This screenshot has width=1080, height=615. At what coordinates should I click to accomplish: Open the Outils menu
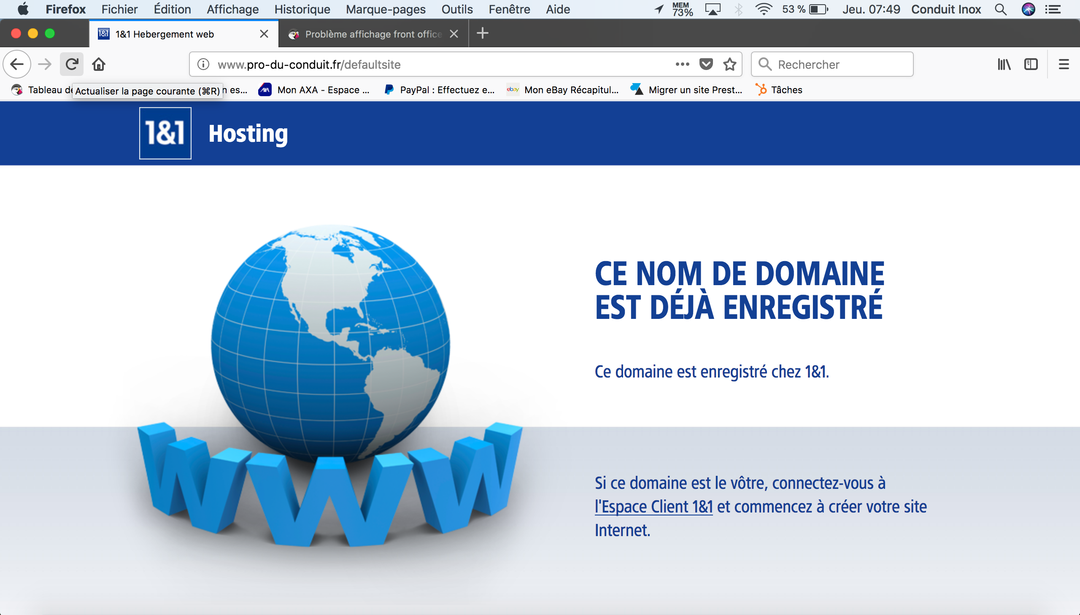pyautogui.click(x=457, y=9)
